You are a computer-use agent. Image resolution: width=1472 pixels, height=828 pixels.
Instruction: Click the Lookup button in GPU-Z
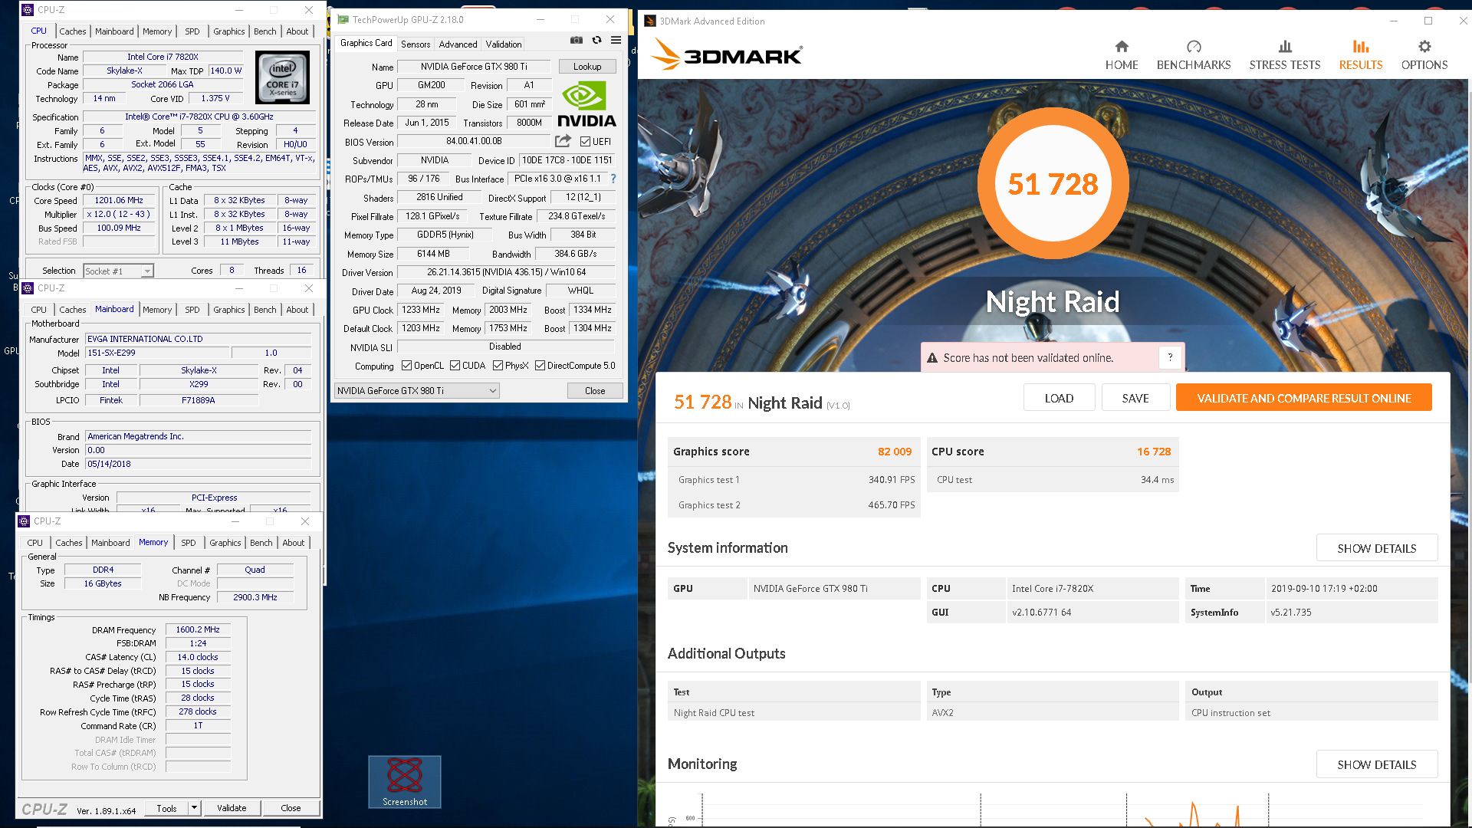coord(587,67)
